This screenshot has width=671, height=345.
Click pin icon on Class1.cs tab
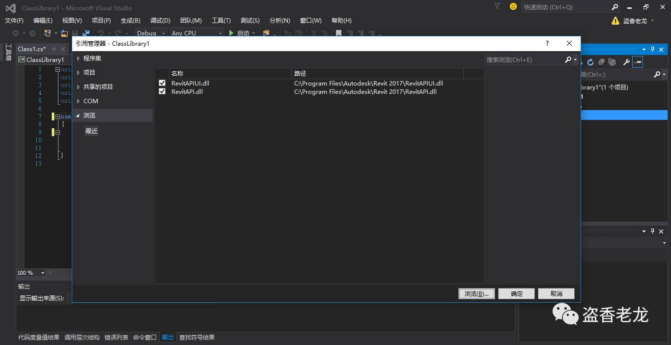(54, 49)
